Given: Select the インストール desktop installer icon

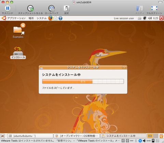Looking at the screenshot, I should [18, 52].
